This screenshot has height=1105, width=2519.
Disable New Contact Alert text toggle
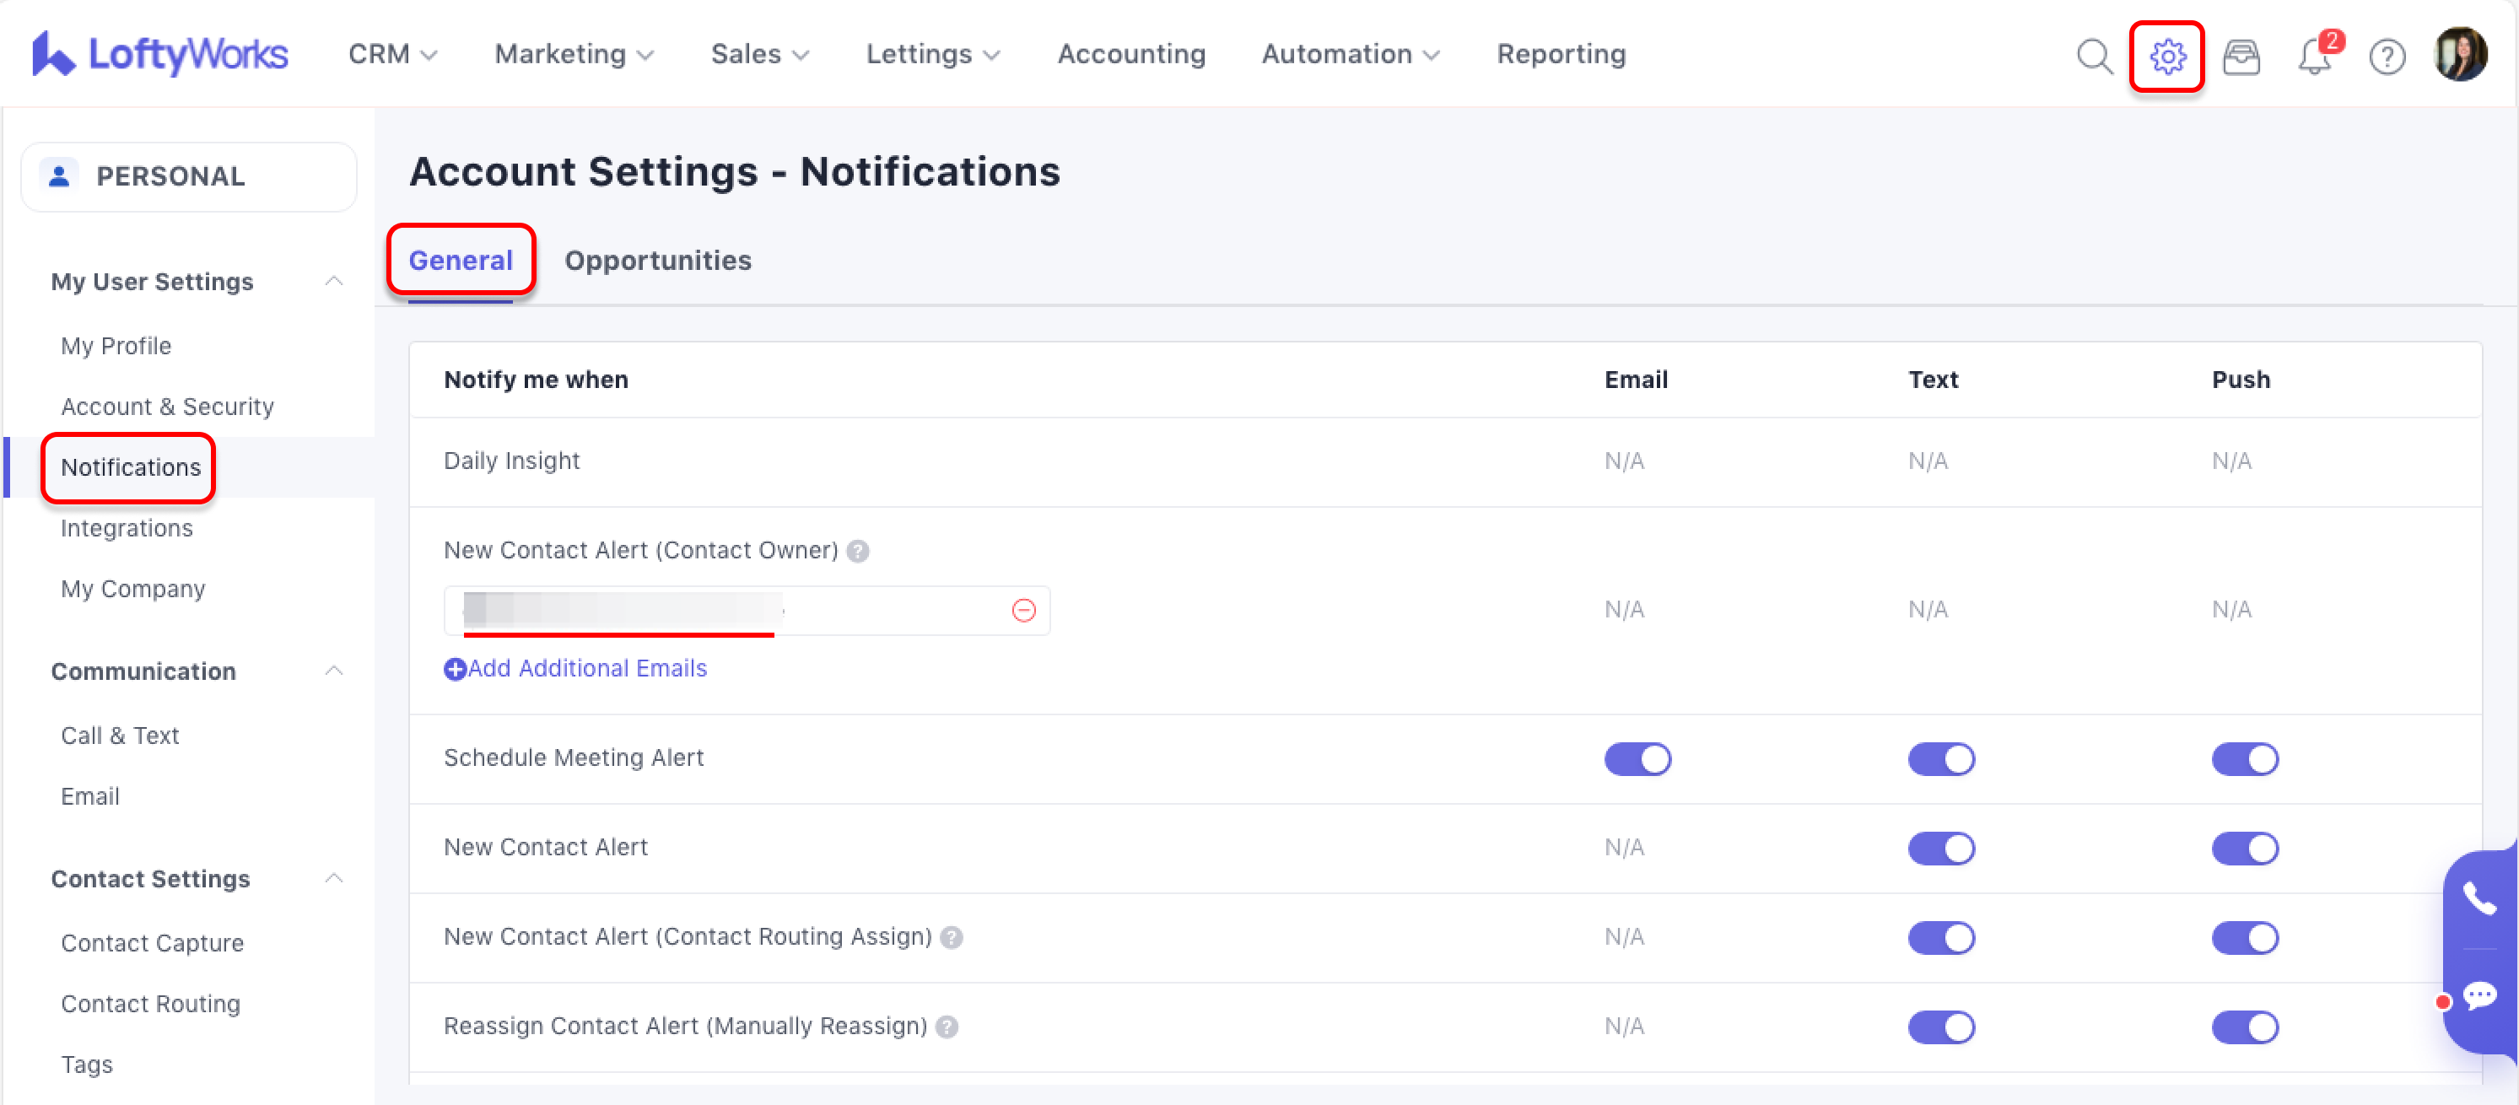tap(1940, 848)
